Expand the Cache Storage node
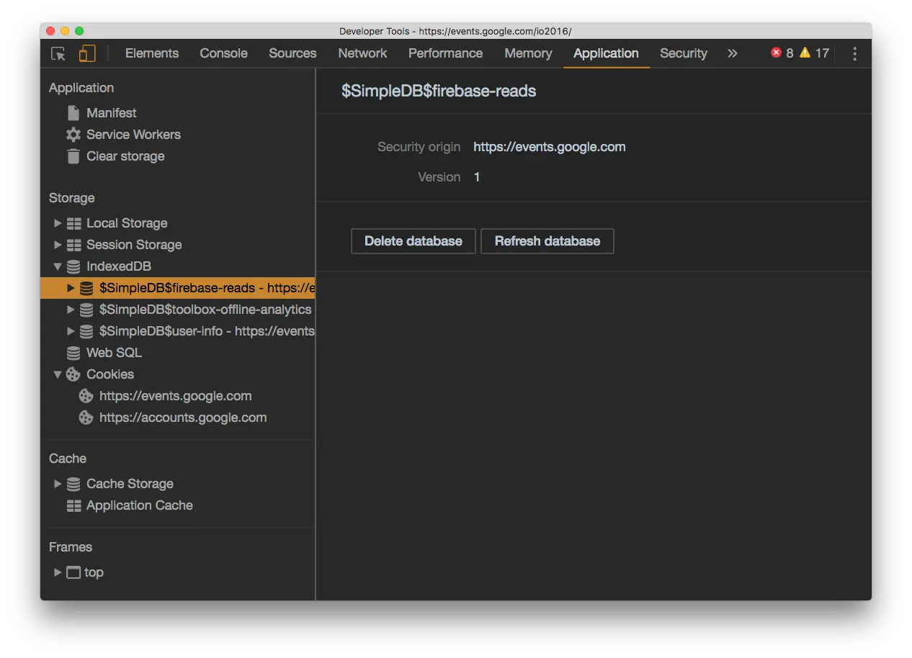This screenshot has width=912, height=658. tap(58, 484)
